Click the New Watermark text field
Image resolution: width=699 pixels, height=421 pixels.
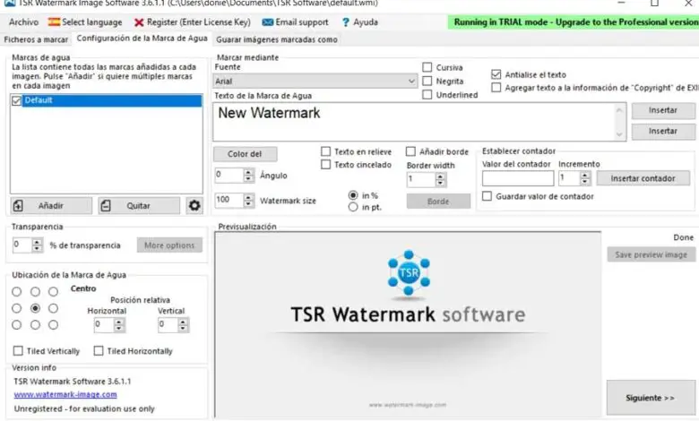pyautogui.click(x=413, y=122)
